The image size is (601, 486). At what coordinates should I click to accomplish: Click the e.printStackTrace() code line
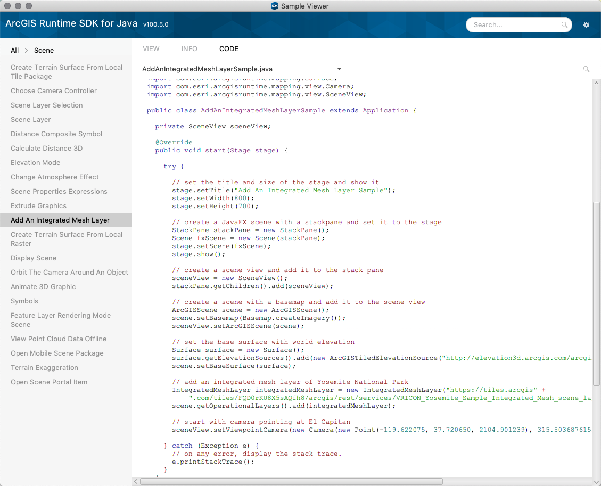tap(213, 462)
